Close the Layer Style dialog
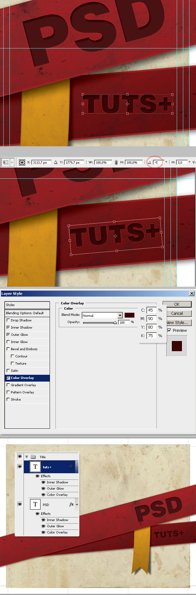Screen dimensions: 196x595 pos(192,293)
